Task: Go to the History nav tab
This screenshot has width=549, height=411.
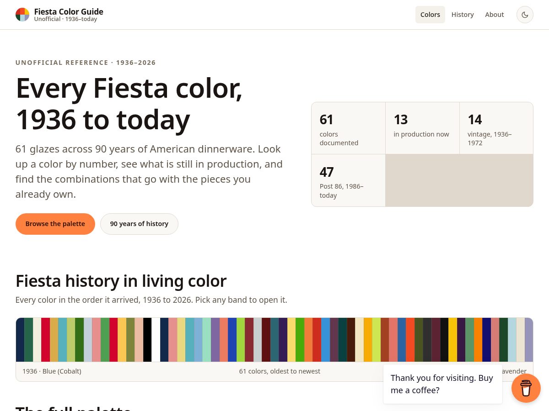Action: pos(463,15)
